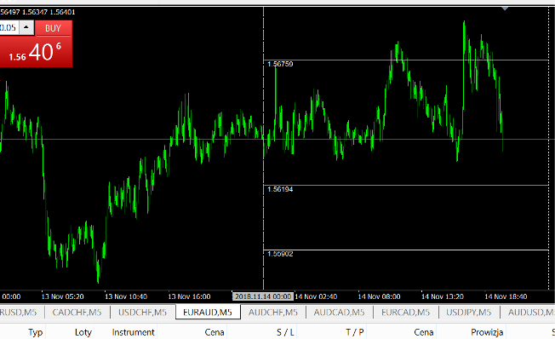Switch to the USDCHF,M5 chart tab
Image resolution: width=555 pixels, height=339 pixels.
[142, 312]
